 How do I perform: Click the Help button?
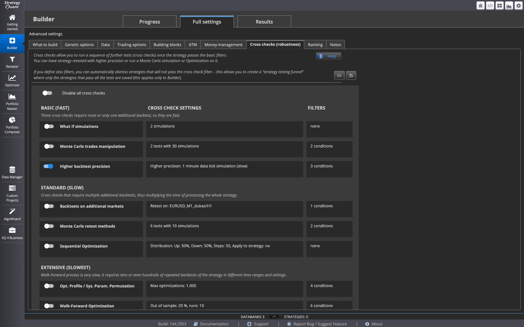[328, 56]
